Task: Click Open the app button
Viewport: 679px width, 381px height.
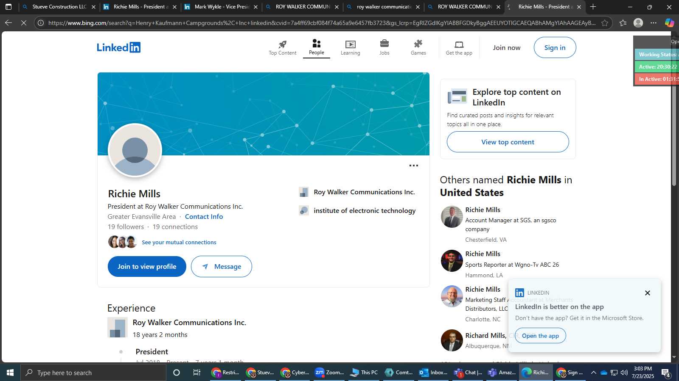Action: pos(540,336)
